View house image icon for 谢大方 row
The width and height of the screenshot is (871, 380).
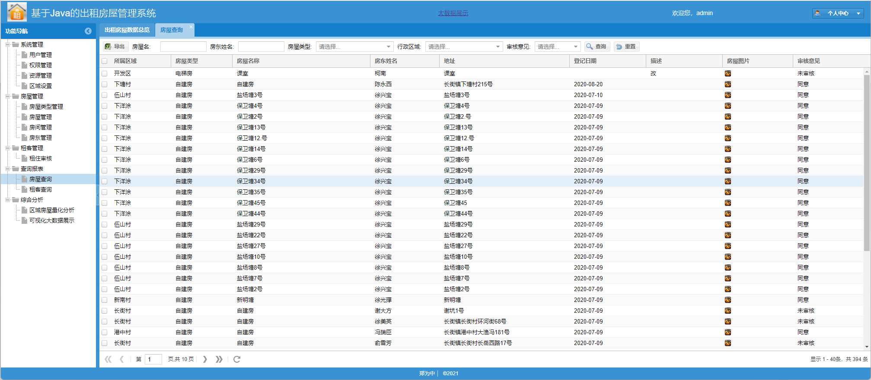pos(728,311)
